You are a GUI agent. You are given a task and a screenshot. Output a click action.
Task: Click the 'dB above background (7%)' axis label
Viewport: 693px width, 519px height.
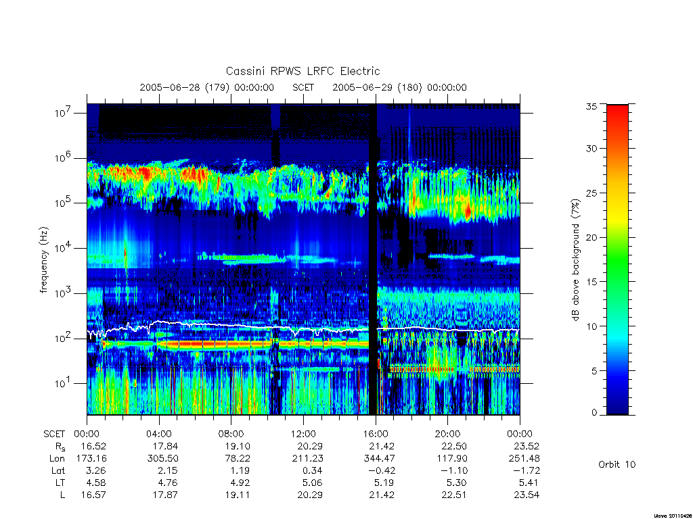click(x=575, y=260)
